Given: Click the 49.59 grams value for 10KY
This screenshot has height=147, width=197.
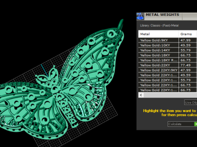Looking at the screenshot, I should click(x=186, y=45).
